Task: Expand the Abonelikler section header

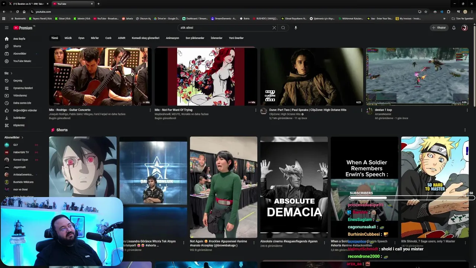Action: click(x=14, y=137)
